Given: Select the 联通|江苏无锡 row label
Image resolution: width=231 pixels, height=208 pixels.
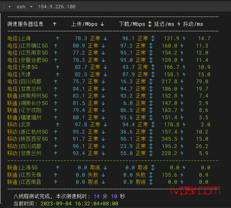Looking at the screenshot, I should click(x=24, y=175).
